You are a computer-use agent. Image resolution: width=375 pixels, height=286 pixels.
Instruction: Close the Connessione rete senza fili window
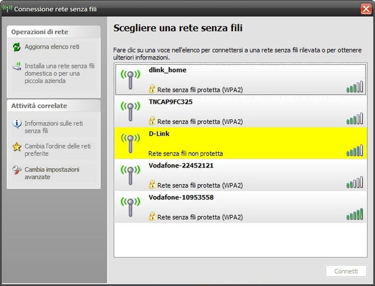coord(366,9)
